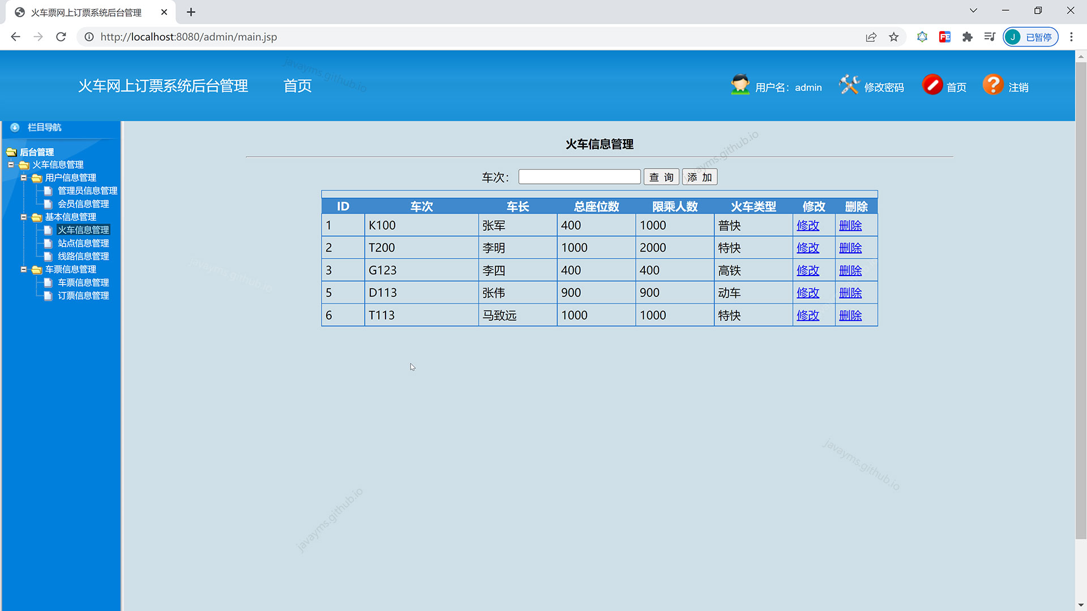This screenshot has width=1087, height=611.
Task: Click the profile 已暂停 button
Action: [1030, 37]
